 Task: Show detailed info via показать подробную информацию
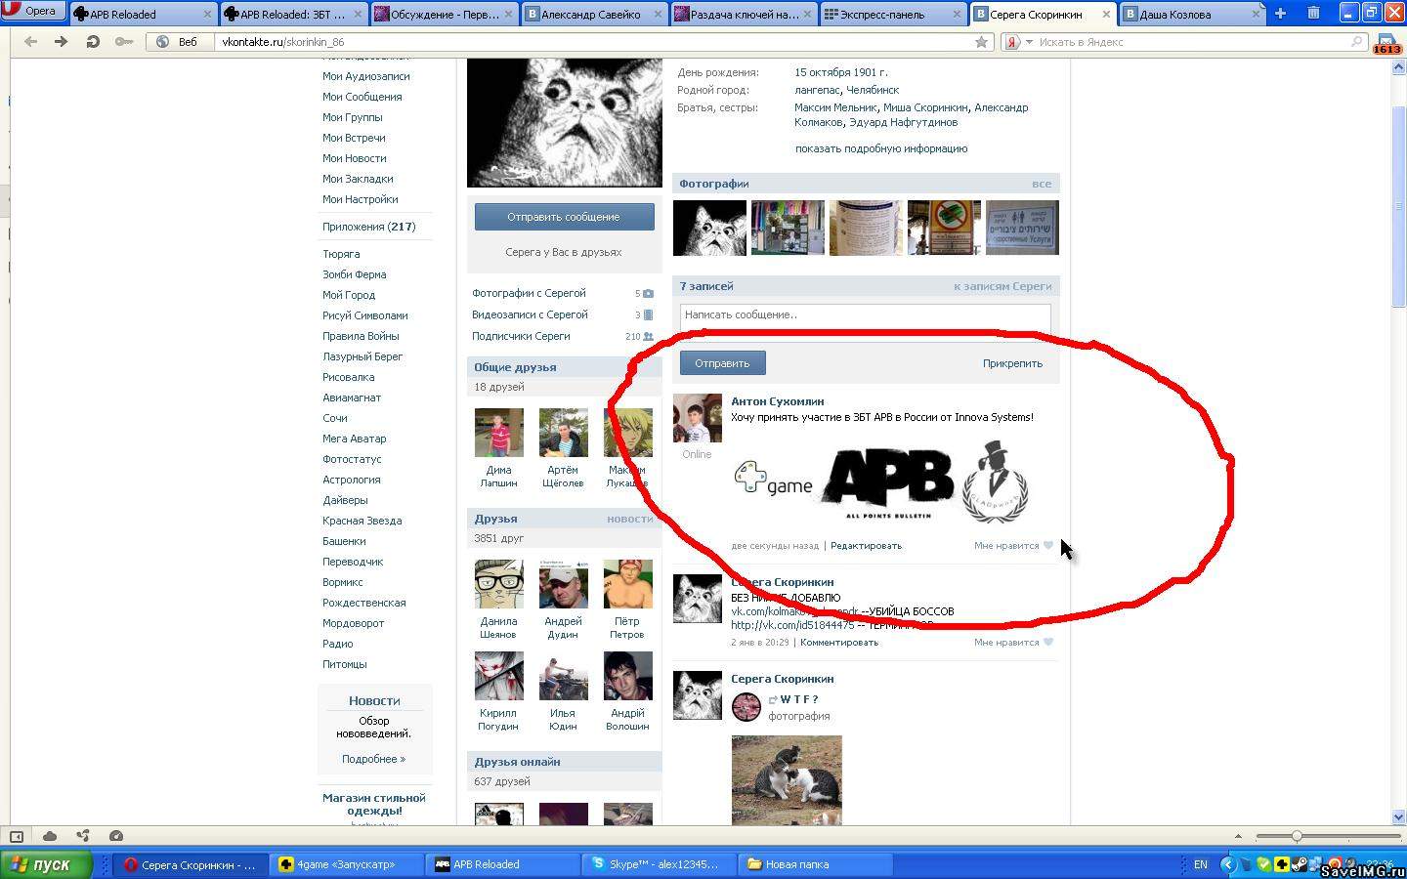pos(881,148)
